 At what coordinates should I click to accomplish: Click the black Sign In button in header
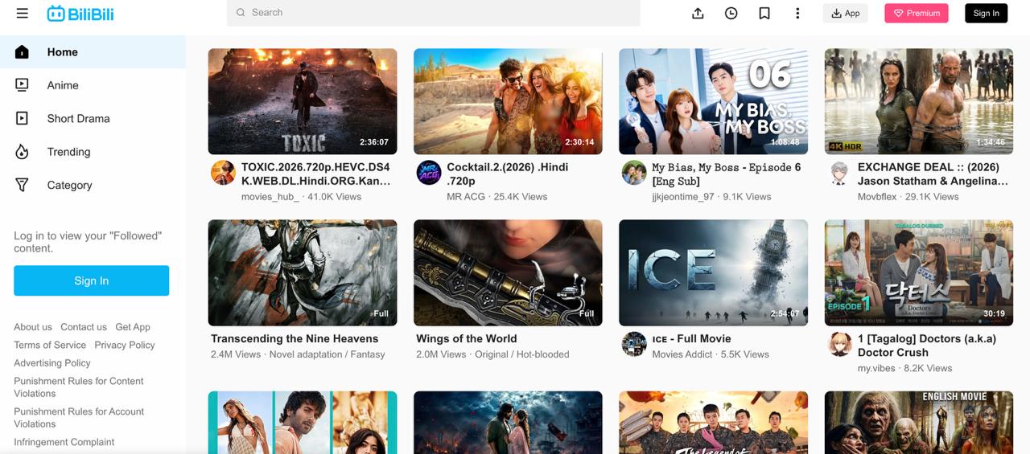tap(986, 13)
